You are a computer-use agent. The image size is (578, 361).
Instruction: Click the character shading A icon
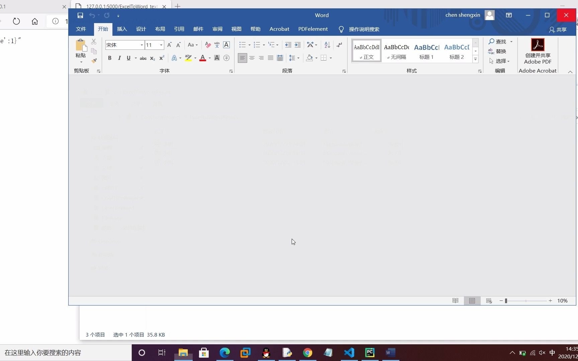tap(217, 58)
